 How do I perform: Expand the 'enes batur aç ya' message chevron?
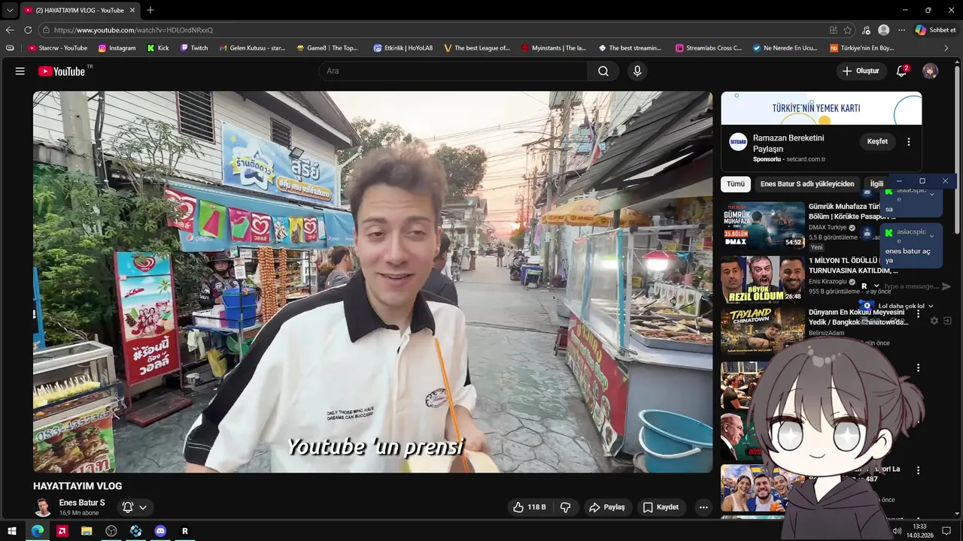click(932, 236)
